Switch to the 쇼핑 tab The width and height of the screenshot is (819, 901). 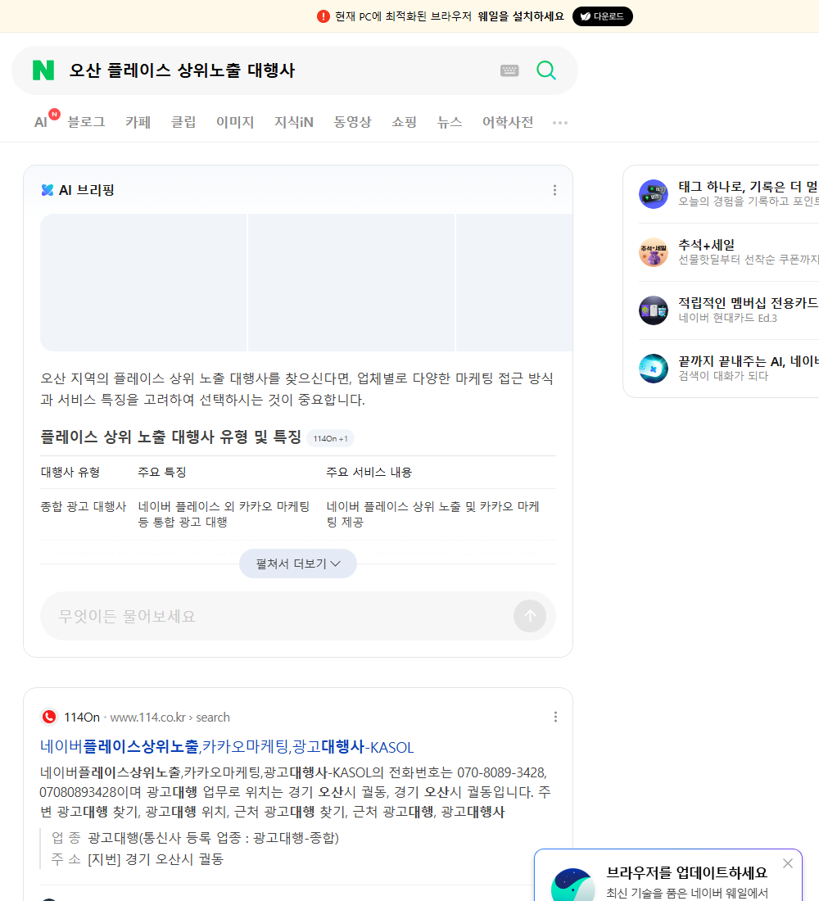point(404,122)
